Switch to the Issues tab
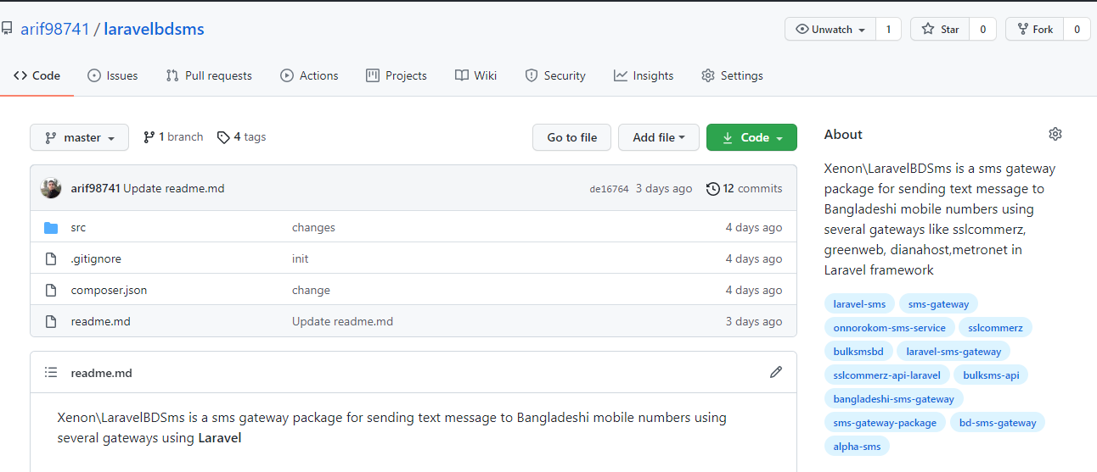 [113, 75]
